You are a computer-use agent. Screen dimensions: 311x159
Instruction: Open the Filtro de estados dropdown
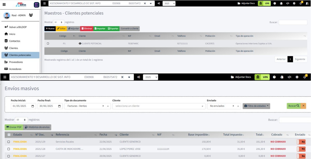point(256,106)
